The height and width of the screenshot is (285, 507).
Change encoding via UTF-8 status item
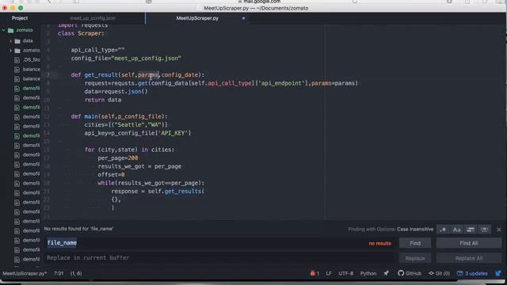coord(345,273)
